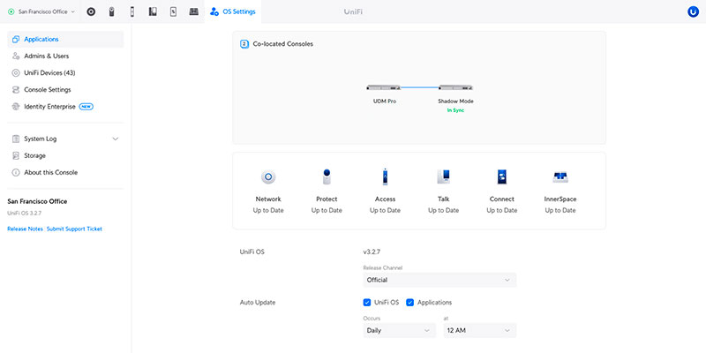Viewport: 706px width, 353px height.
Task: Open the Access application tile
Action: tap(385, 192)
